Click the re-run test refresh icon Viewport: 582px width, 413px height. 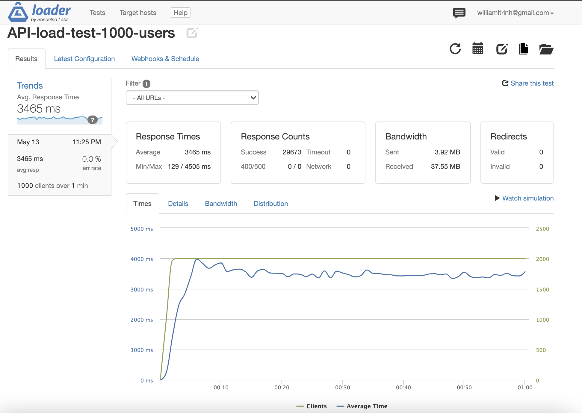(455, 49)
